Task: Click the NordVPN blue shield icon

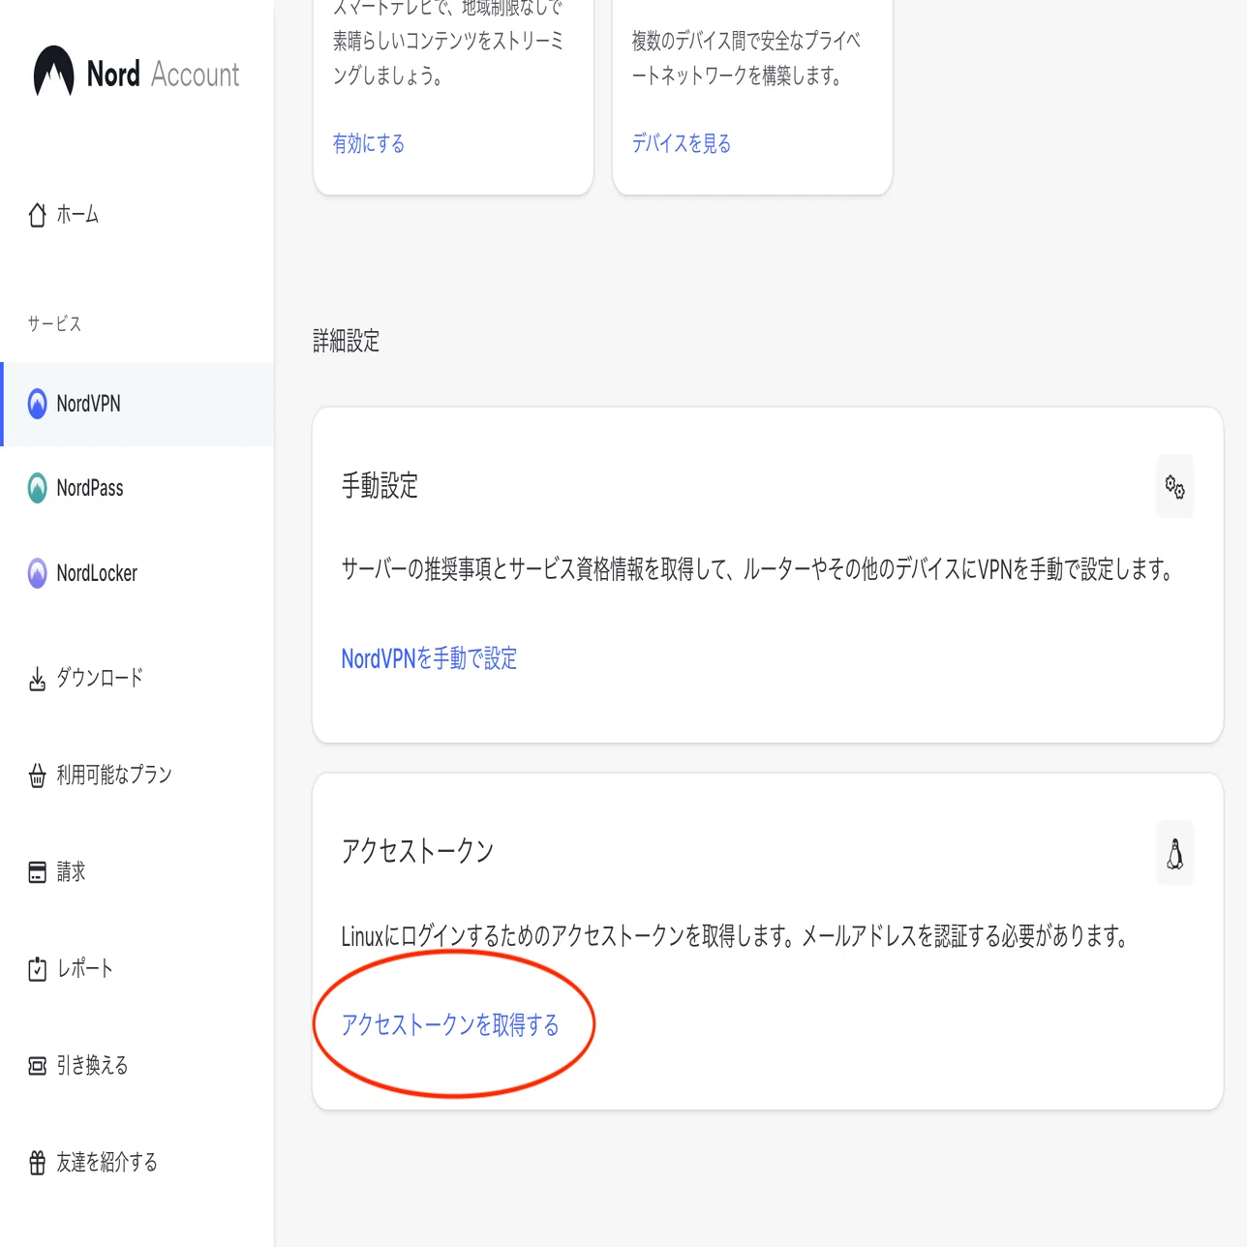Action: click(37, 404)
